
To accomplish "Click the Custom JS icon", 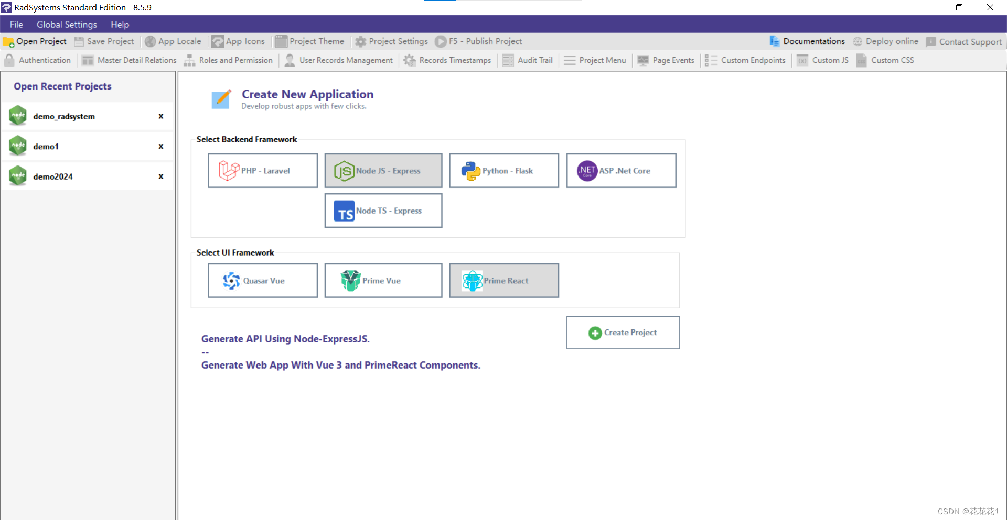I will (x=802, y=61).
